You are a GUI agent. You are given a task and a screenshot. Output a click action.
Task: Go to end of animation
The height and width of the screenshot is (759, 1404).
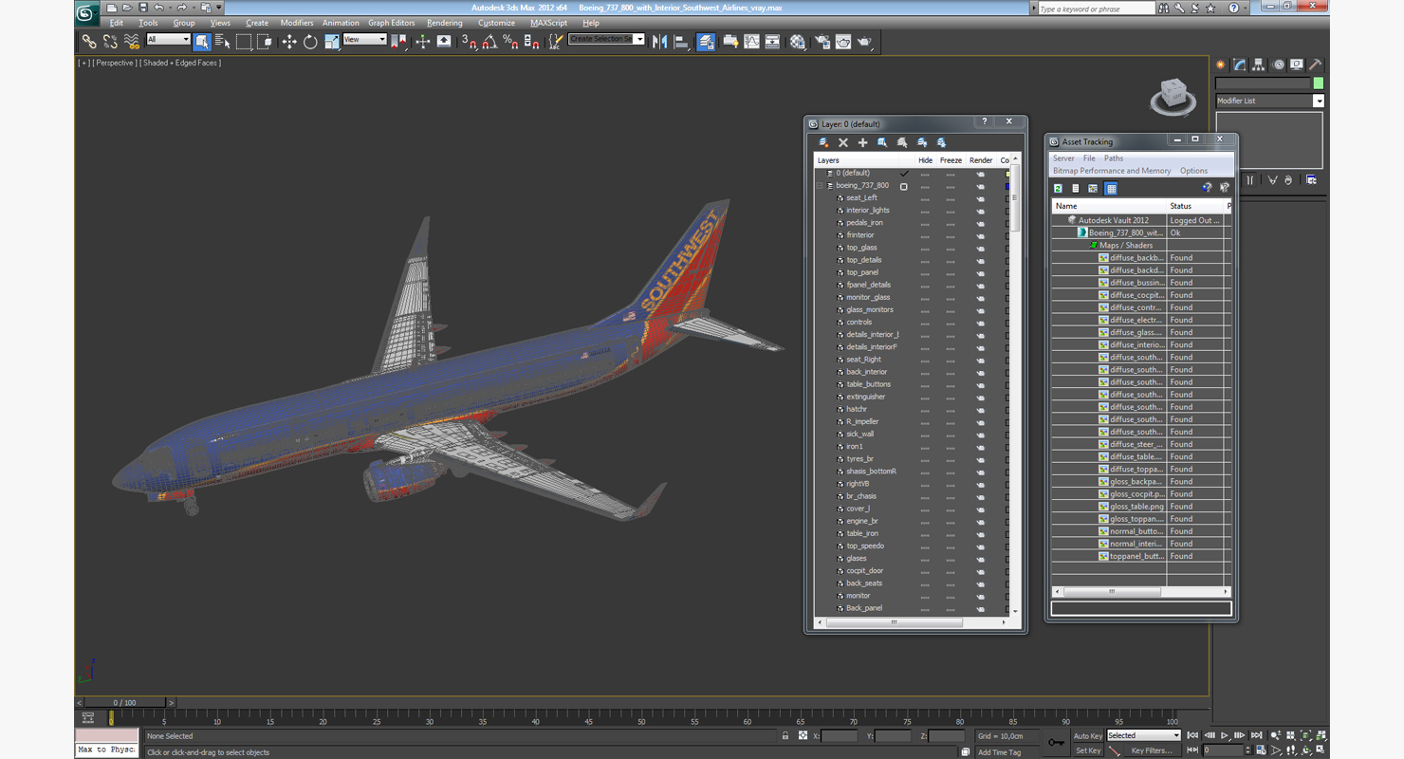tap(1256, 735)
